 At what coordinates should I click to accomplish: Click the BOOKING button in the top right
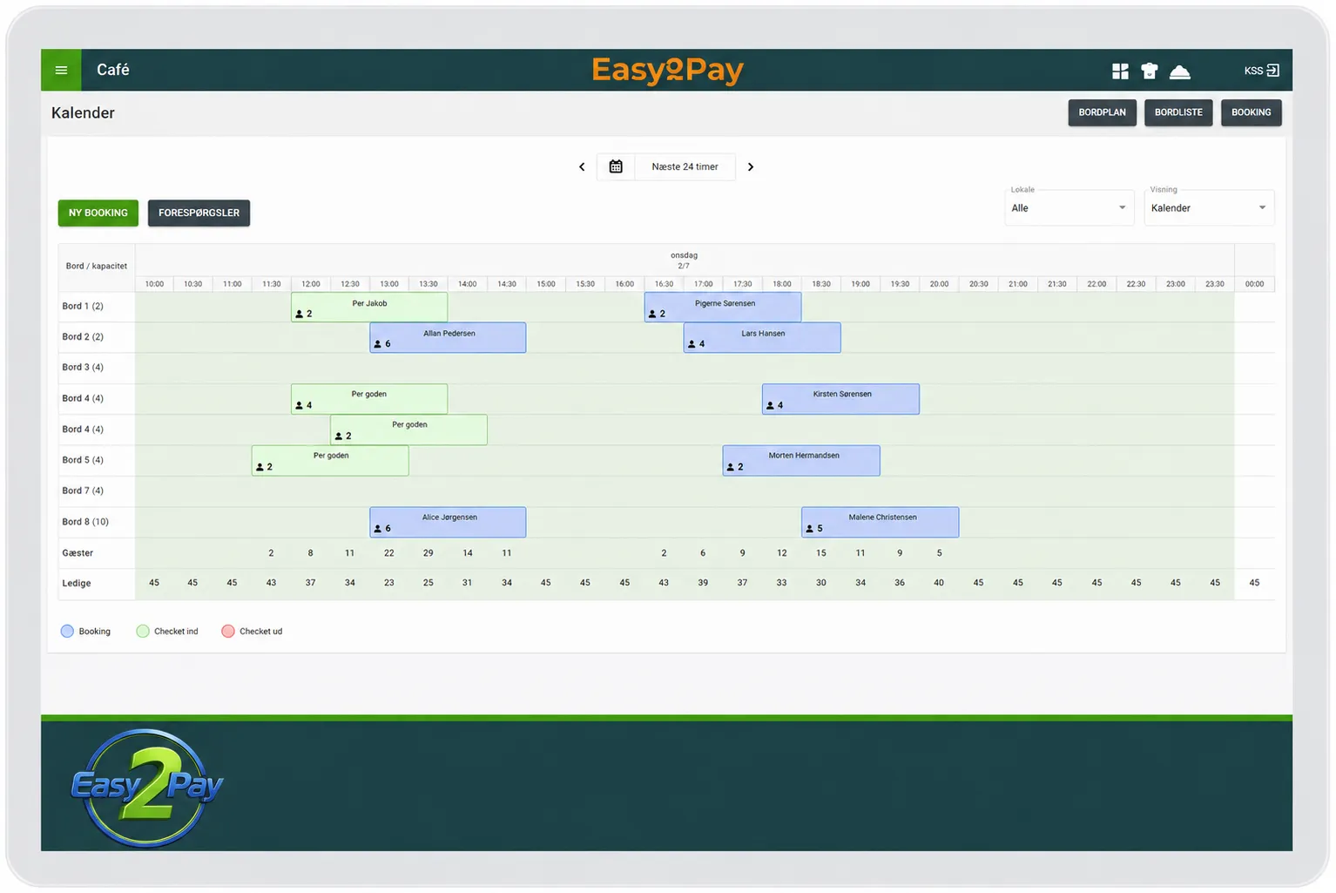coord(1251,112)
